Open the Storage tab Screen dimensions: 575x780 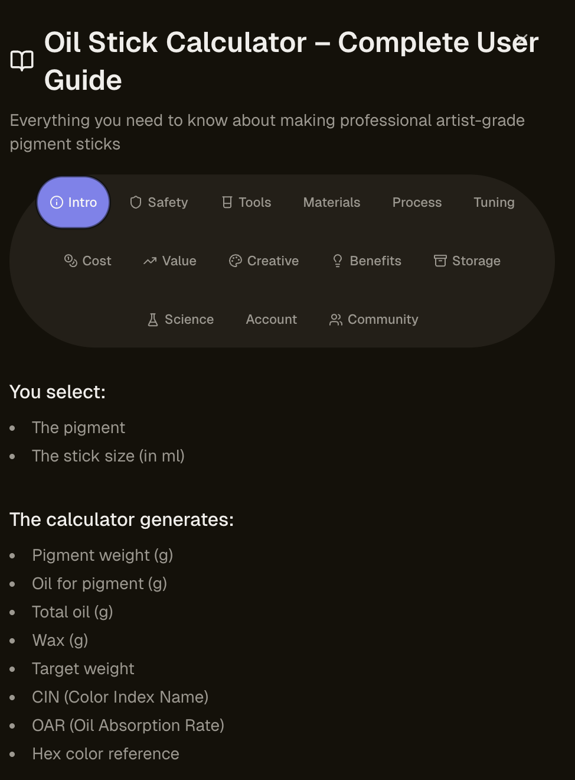click(466, 261)
